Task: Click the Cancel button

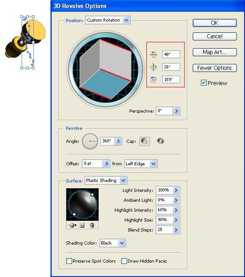Action: 215,36
